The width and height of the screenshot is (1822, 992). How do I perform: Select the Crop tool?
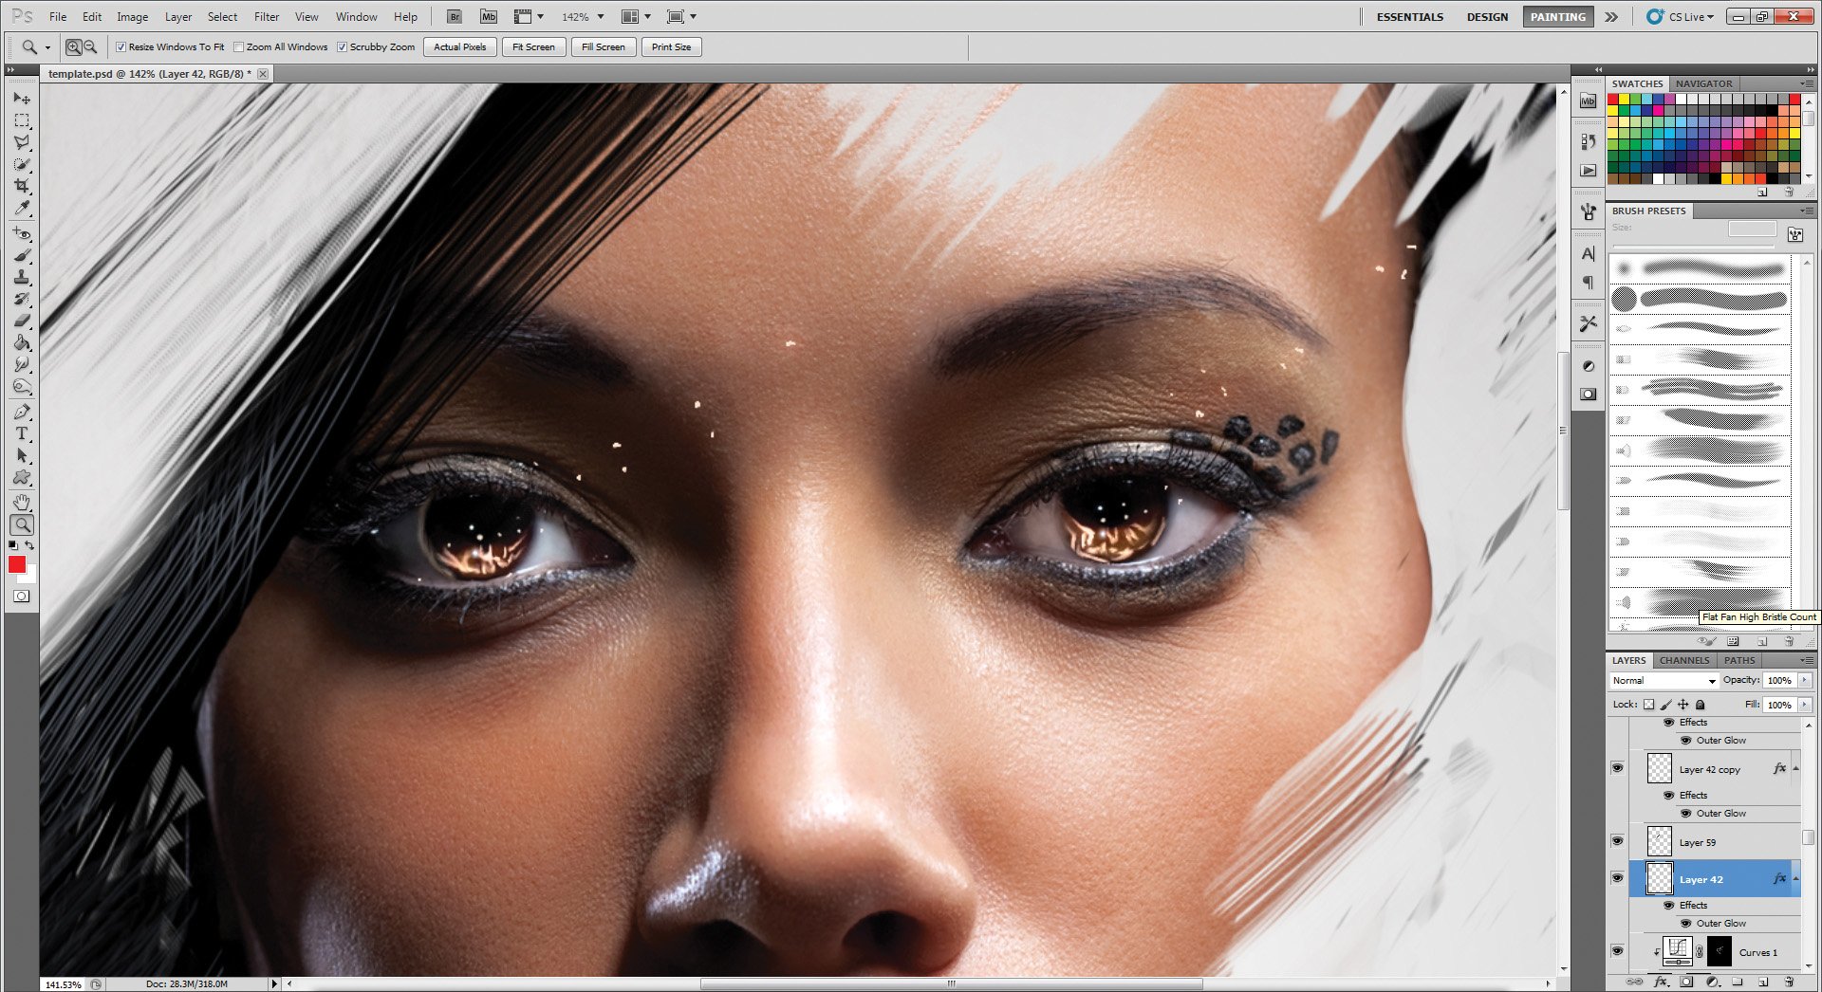point(22,187)
